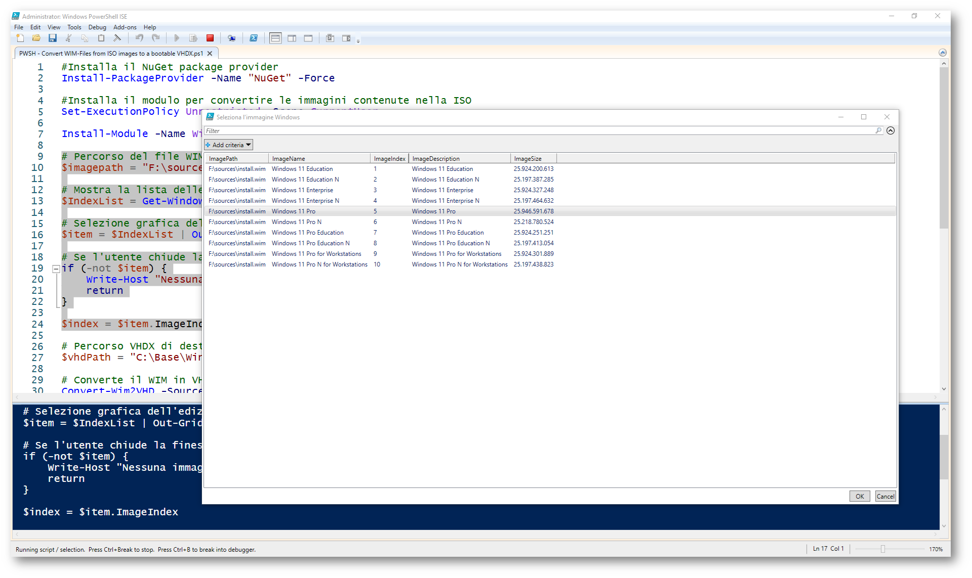Sort by the ImagePath column header
Viewport: 972px width, 578px height.
pos(237,158)
